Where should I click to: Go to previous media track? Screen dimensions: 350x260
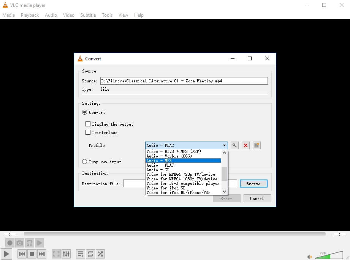[x=22, y=254]
